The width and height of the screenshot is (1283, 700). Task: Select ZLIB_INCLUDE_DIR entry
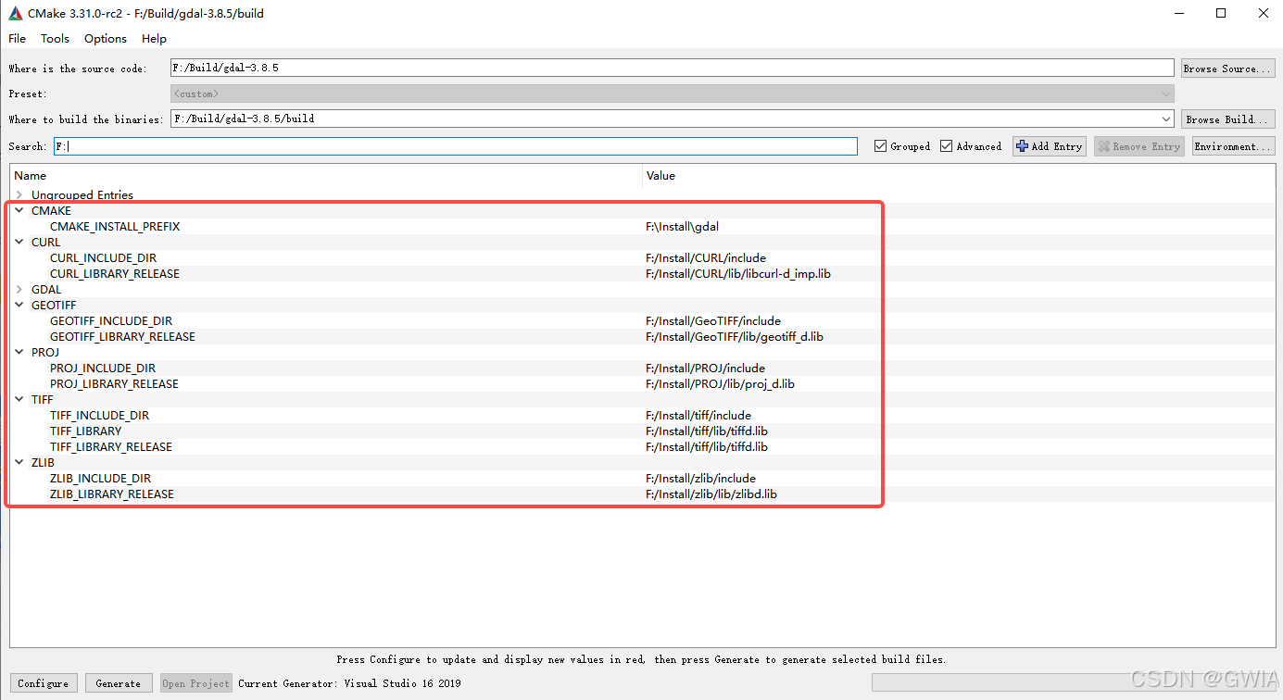tap(100, 479)
